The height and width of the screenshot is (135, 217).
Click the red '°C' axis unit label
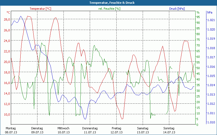tap(8, 12)
